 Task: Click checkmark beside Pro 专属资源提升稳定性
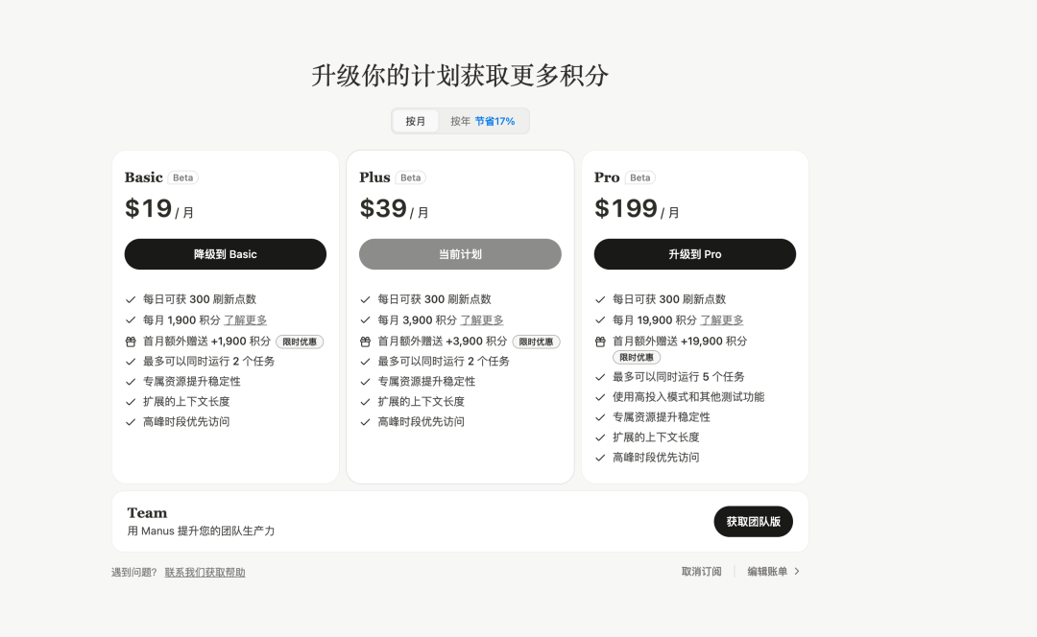tap(600, 417)
